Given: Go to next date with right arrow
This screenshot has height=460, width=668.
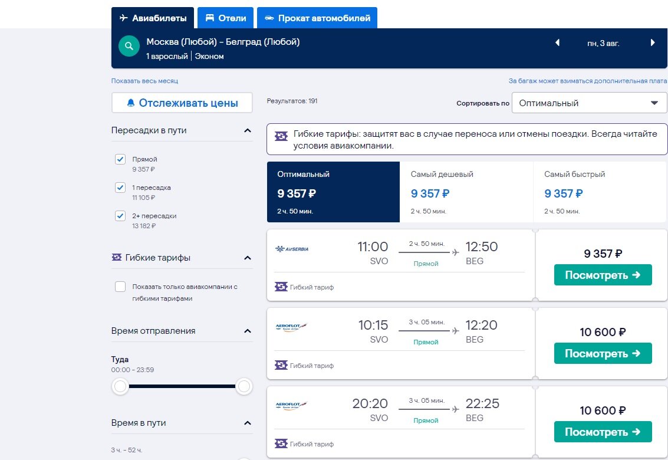Looking at the screenshot, I should click(x=652, y=42).
